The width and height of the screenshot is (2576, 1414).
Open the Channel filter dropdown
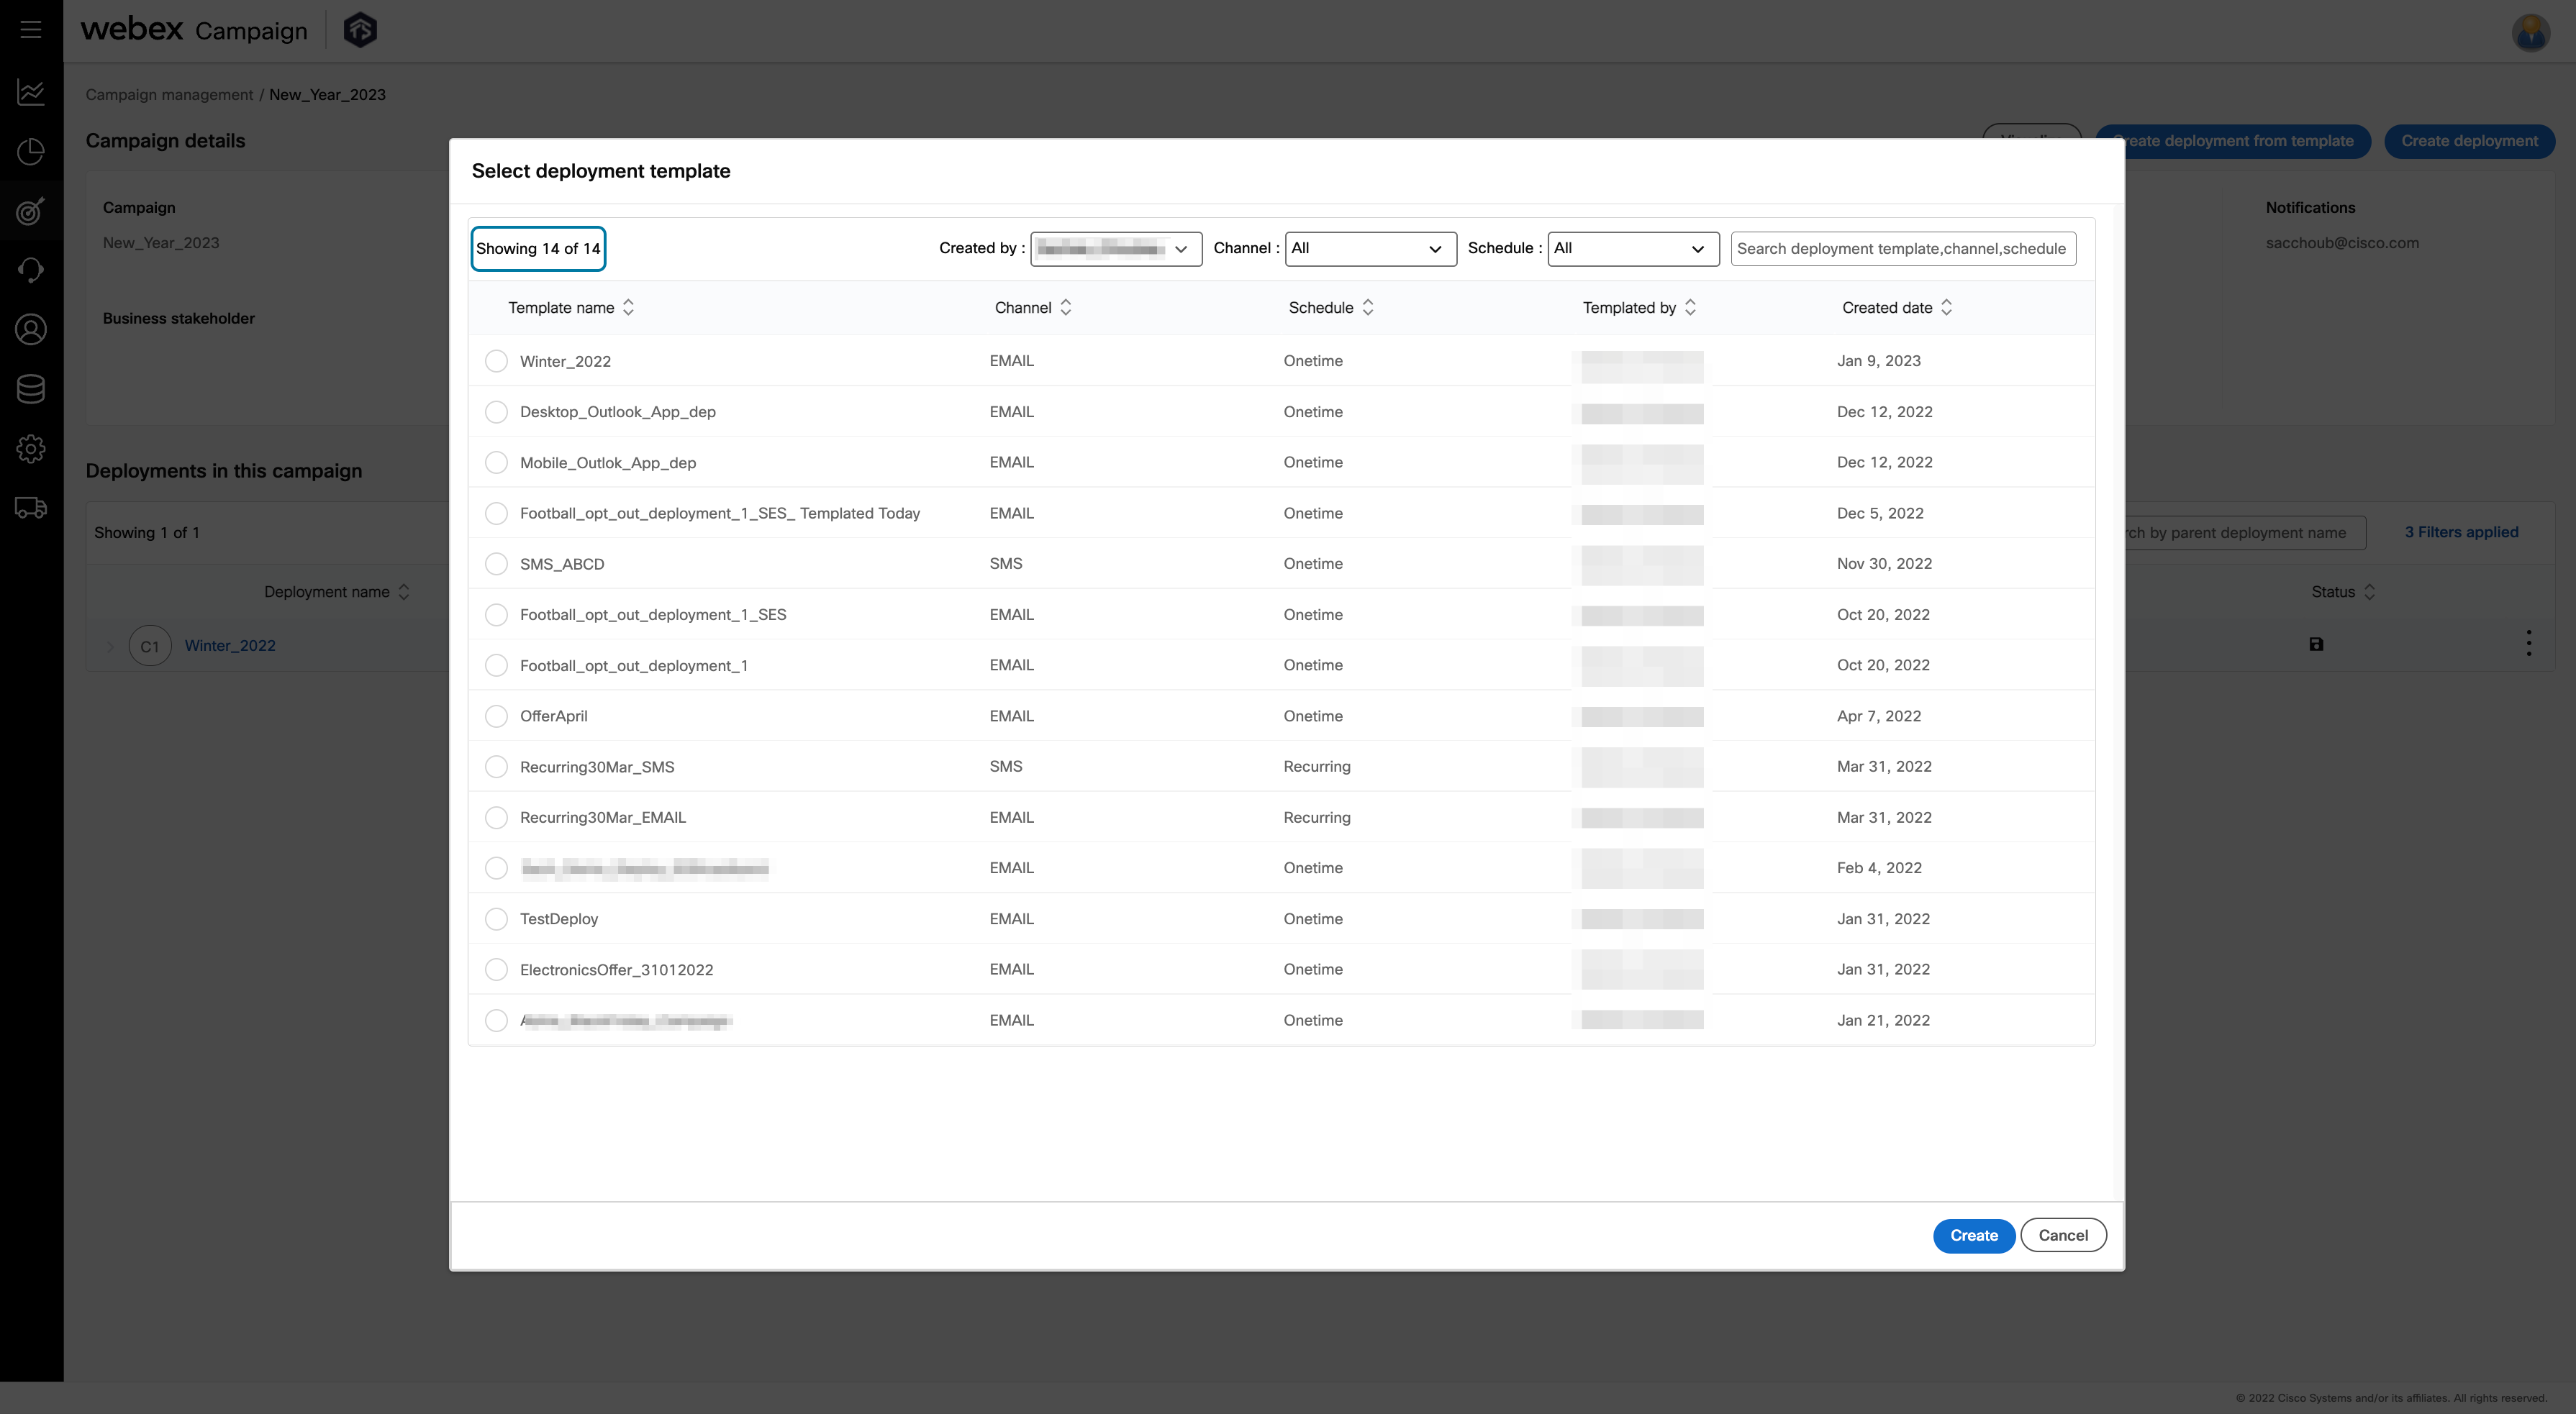coord(1370,249)
